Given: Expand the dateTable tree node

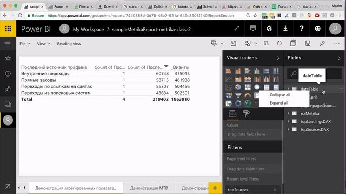Looking at the screenshot, I should (288, 89).
